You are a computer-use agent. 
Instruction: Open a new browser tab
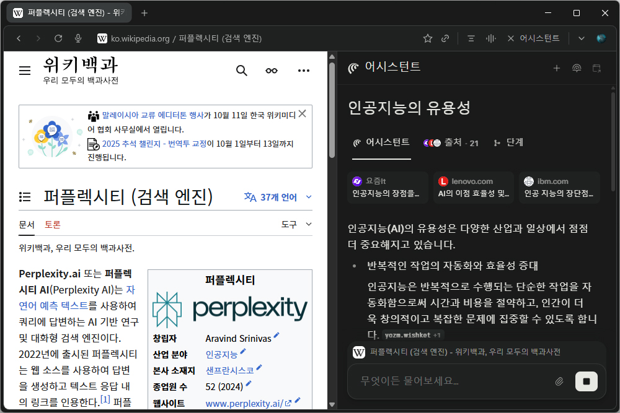click(144, 13)
